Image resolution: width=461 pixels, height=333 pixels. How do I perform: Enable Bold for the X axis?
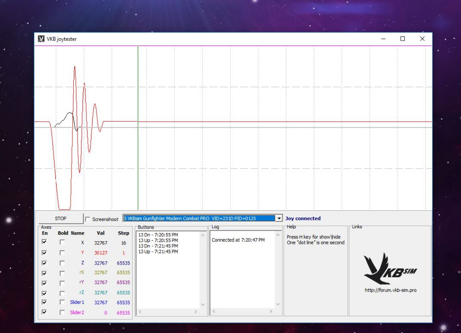pos(62,242)
